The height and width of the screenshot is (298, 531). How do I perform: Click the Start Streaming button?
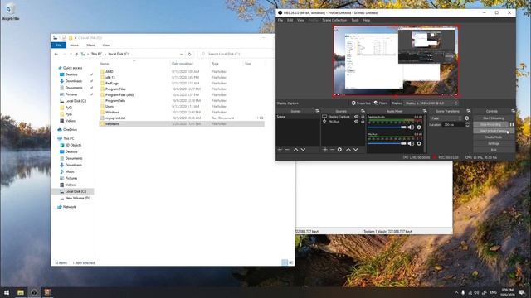(494, 118)
